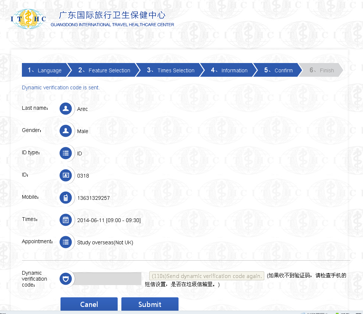Click the person icon beside Gender
The height and width of the screenshot is (314, 363).
[66, 131]
